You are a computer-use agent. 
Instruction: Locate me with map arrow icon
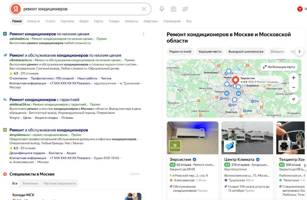(x=293, y=99)
